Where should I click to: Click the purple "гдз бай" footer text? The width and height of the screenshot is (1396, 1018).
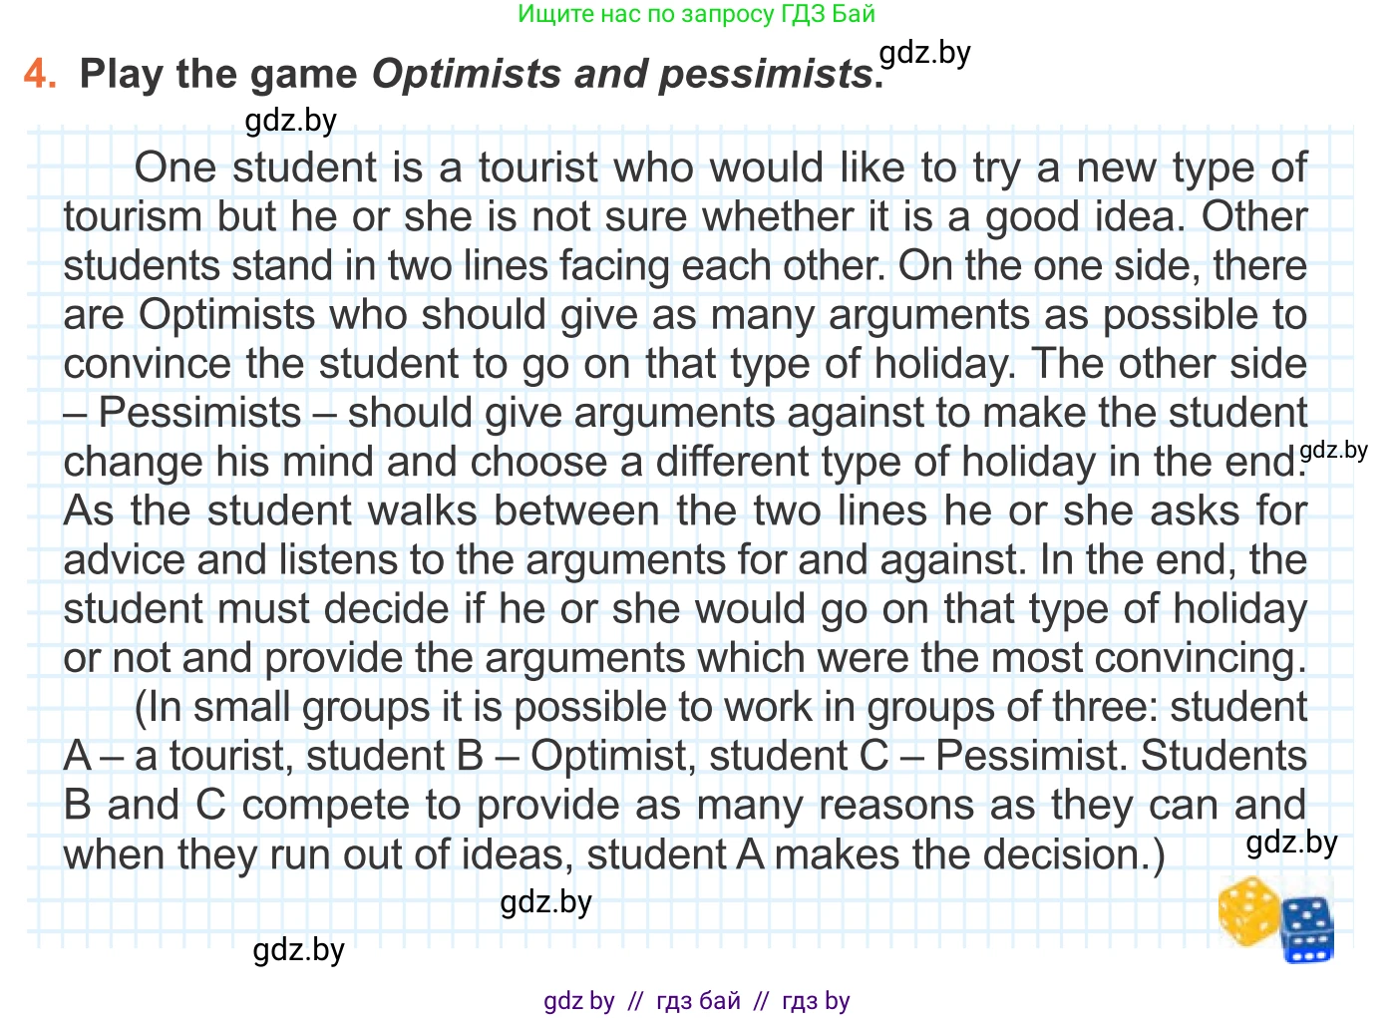coord(698,1000)
